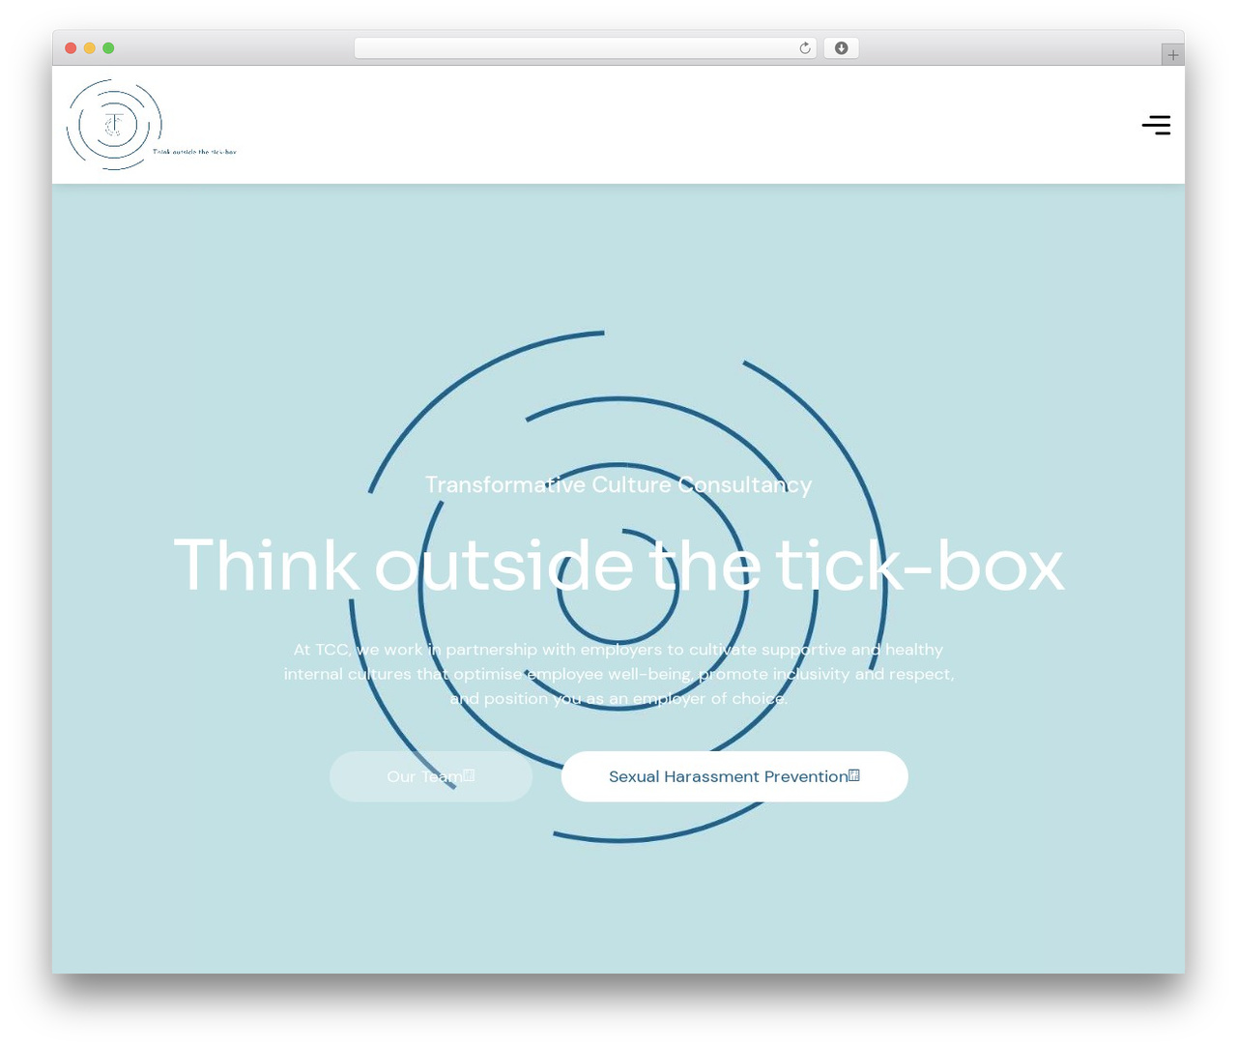Reload page with the refresh icon
The image size is (1237, 1048).
click(x=804, y=48)
